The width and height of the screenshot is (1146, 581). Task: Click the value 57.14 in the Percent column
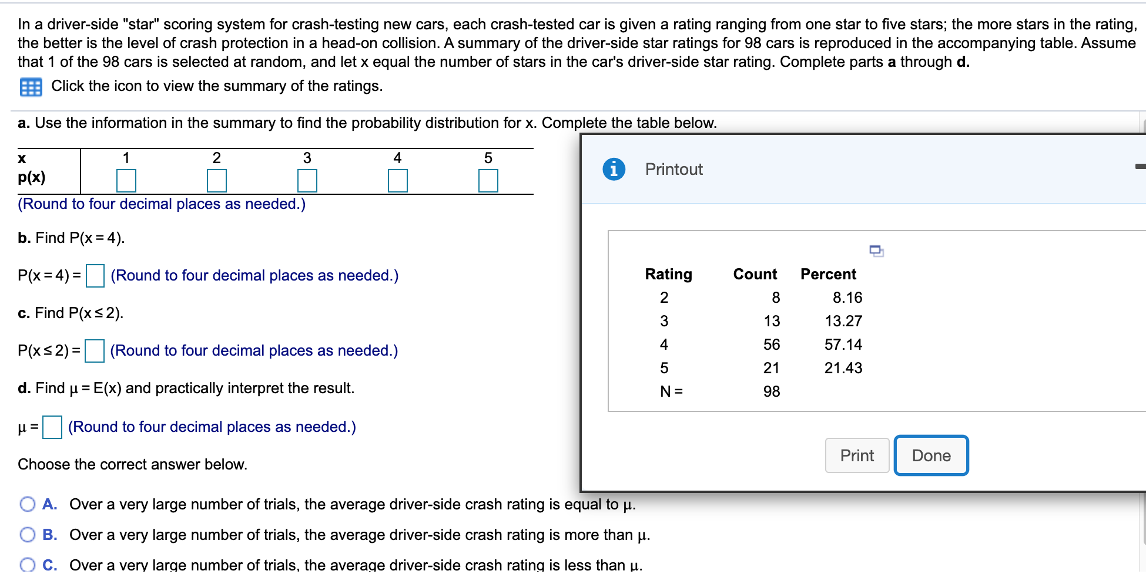point(843,344)
